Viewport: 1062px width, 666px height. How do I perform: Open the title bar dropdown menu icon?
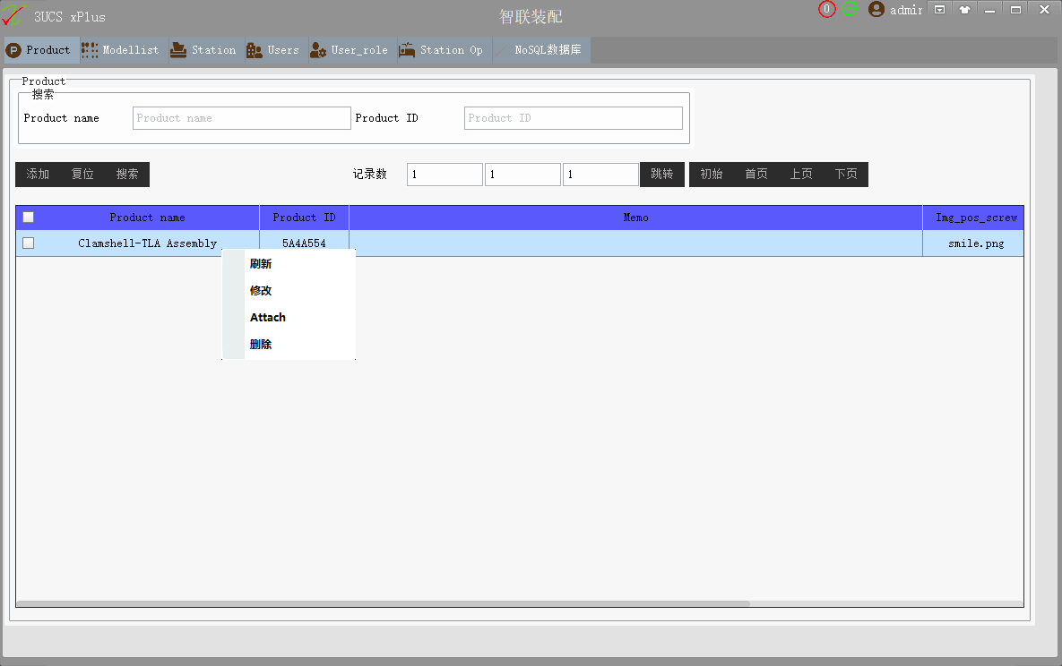[x=939, y=10]
